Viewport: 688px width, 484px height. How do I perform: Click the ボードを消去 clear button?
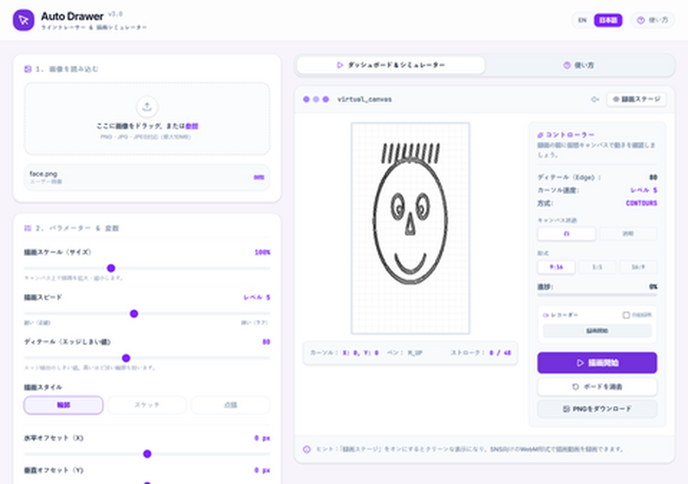[x=597, y=387]
